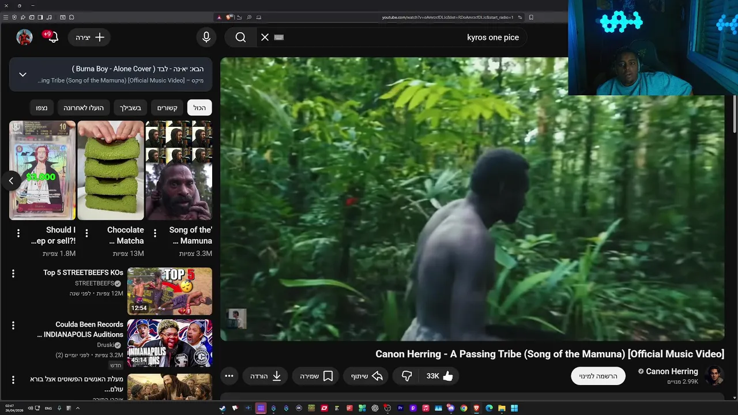738x415 pixels.
Task: Click the microphone voice search icon
Action: 206,37
